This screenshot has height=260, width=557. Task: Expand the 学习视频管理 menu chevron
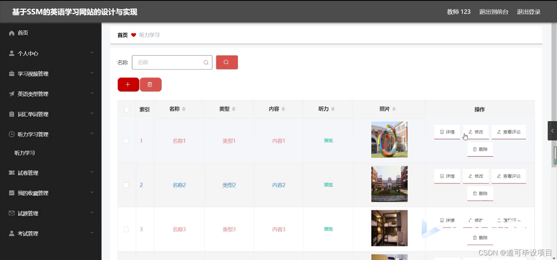(92, 73)
